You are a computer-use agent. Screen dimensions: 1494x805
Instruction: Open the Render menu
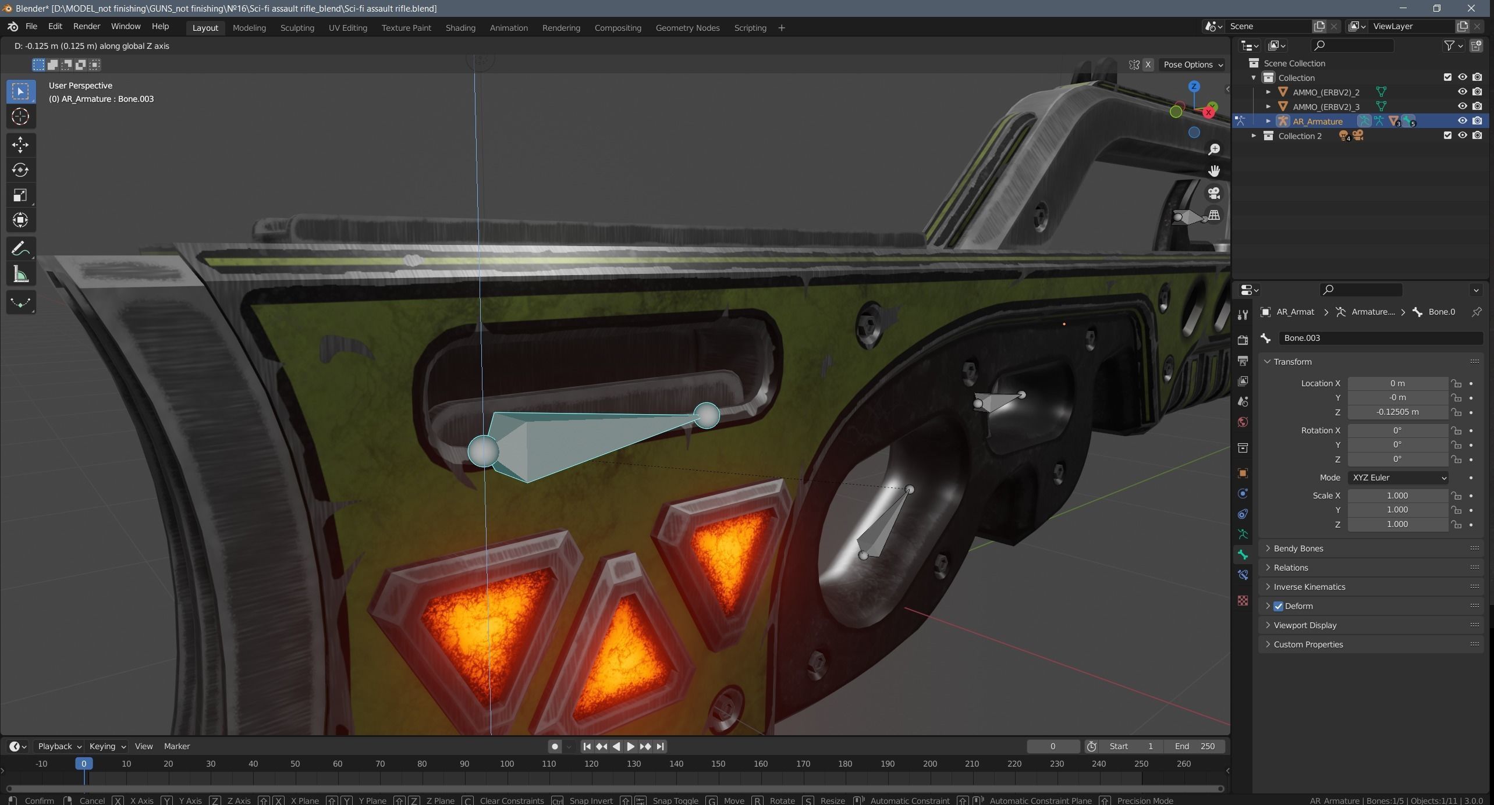coord(86,26)
